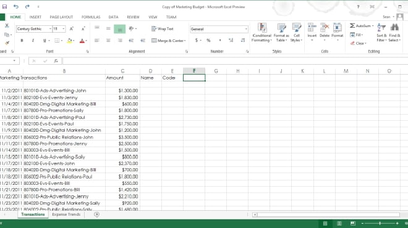Image resolution: width=408 pixels, height=228 pixels.
Task: Switch to the PAGE LAYOUT ribbon tab
Action: 61,17
